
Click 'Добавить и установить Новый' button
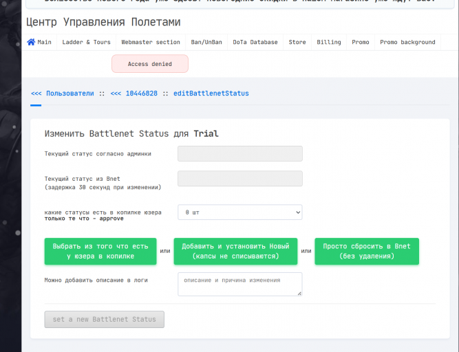click(x=235, y=251)
